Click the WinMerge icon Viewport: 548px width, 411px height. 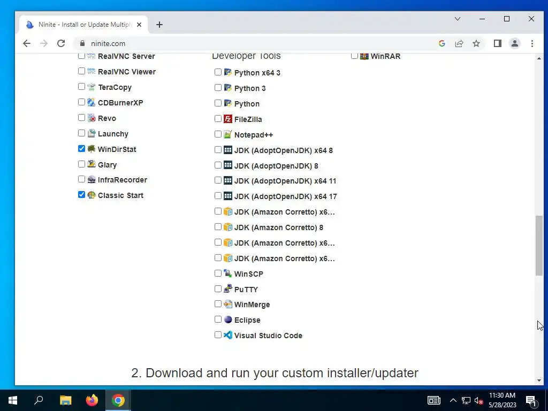click(x=228, y=304)
